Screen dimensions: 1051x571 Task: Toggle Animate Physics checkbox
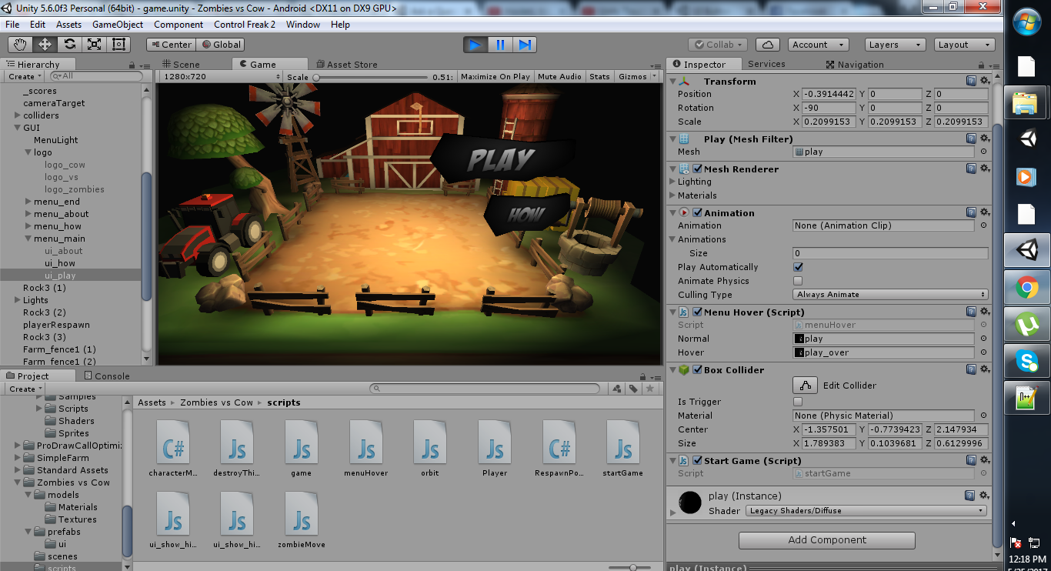pos(798,281)
